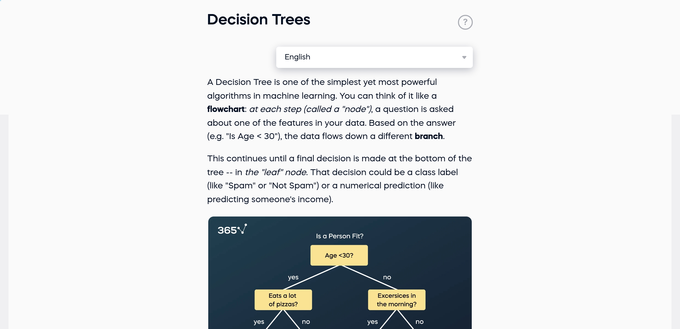Click the dropdown chevron arrow
Image resolution: width=680 pixels, height=329 pixels.
(x=464, y=57)
